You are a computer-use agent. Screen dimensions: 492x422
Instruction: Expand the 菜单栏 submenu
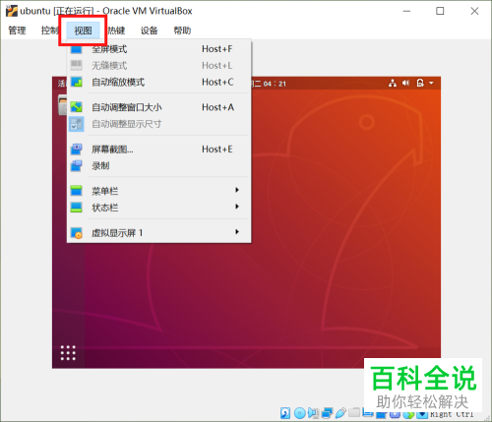(x=159, y=191)
